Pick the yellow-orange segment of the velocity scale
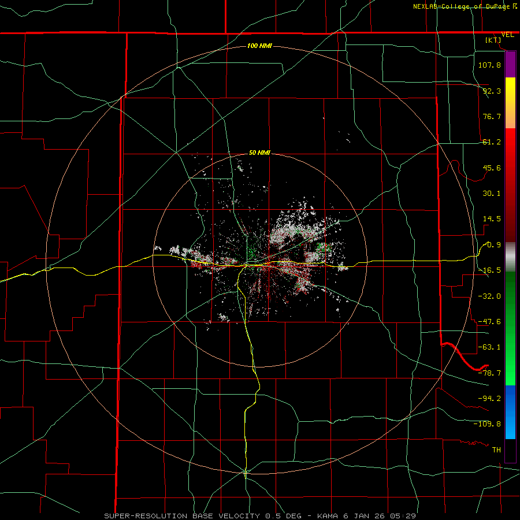The width and height of the screenshot is (520, 520). coord(510,103)
